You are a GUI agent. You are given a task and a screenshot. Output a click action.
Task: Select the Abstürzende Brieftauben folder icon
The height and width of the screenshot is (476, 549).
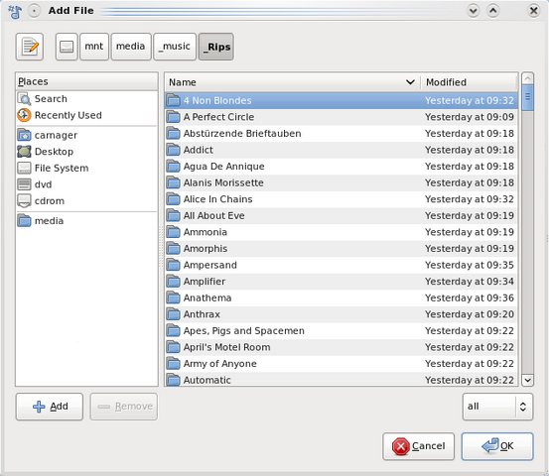click(x=173, y=133)
